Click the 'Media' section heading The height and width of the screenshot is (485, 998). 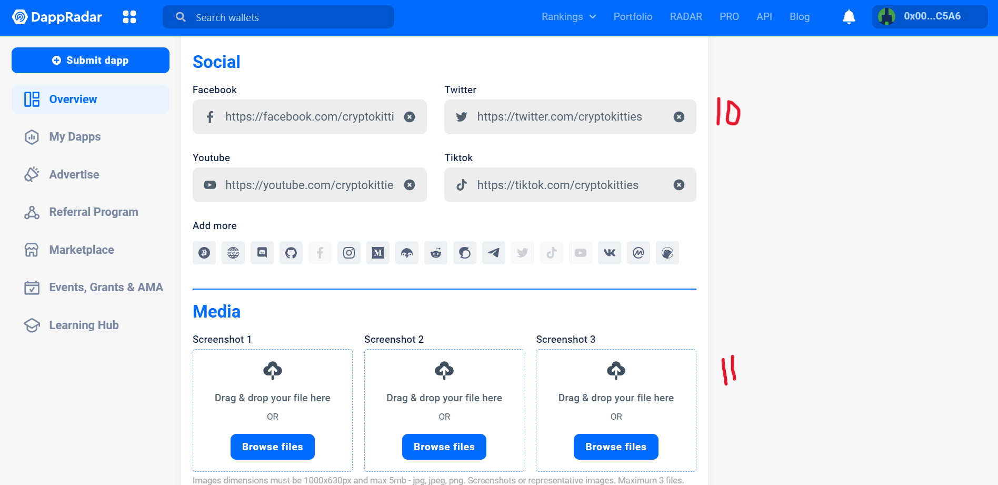tap(216, 312)
